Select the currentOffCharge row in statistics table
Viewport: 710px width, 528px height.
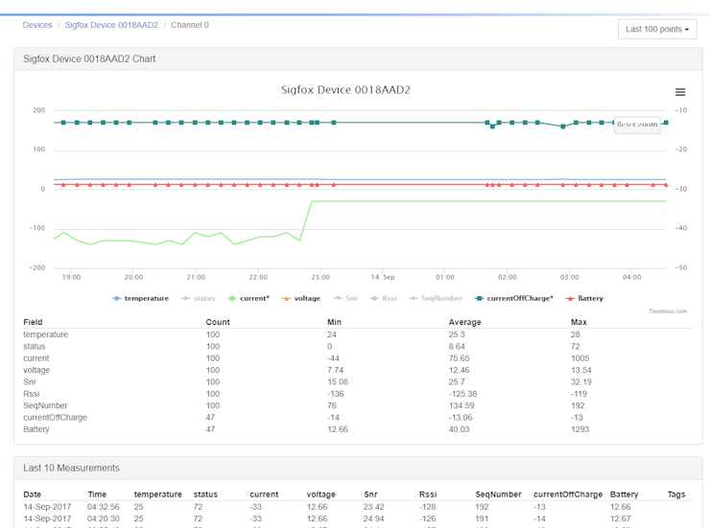(358, 417)
